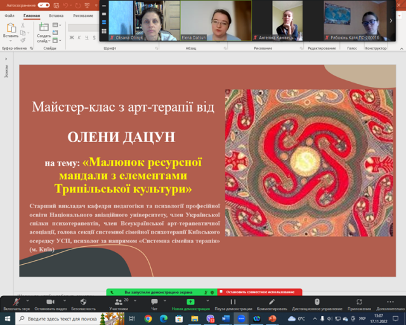Open the Приложения apps button
This screenshot has height=325, width=406.
[x=359, y=304]
